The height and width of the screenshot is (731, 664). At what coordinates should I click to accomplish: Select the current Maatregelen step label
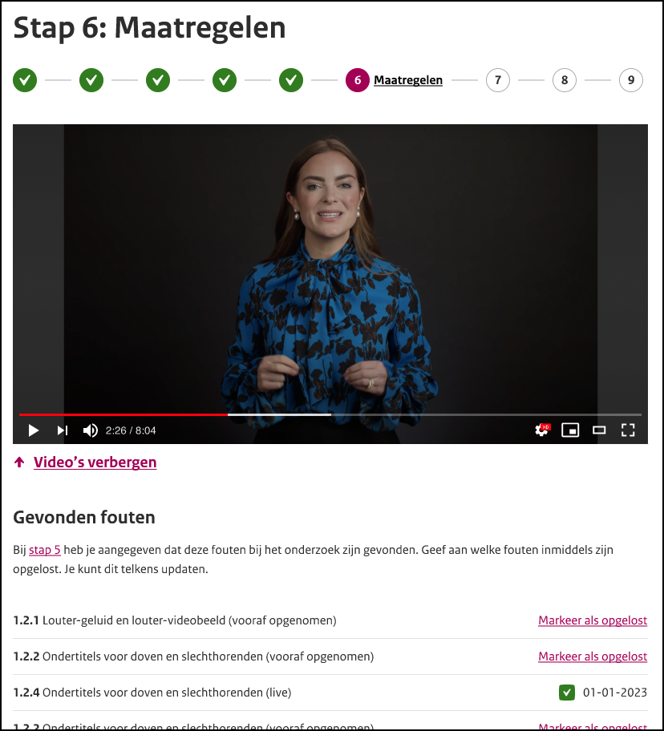(x=408, y=80)
